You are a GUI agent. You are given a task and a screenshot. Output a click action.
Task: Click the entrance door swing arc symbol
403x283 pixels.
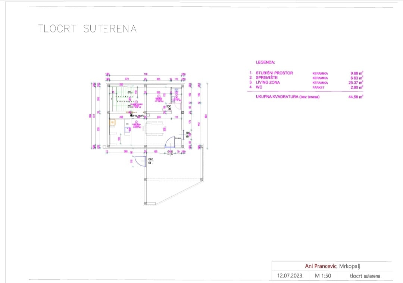point(171,142)
